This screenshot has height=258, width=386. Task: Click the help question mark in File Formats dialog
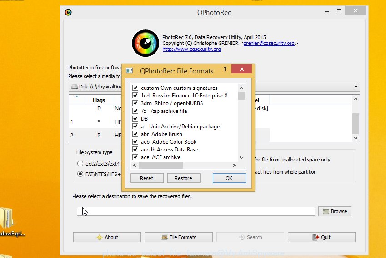click(x=225, y=69)
